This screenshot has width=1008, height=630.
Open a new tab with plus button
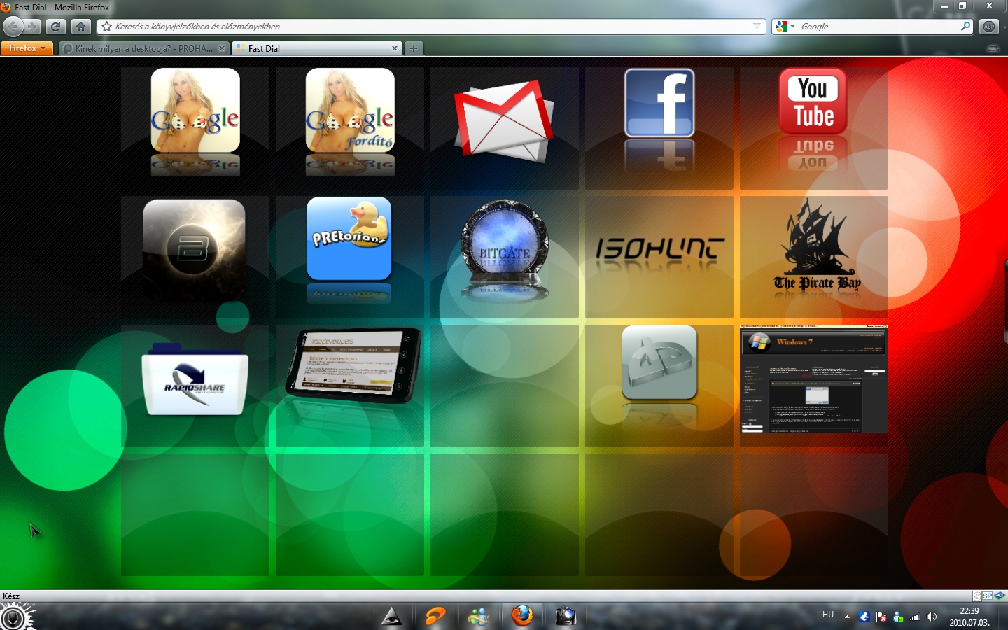[414, 48]
